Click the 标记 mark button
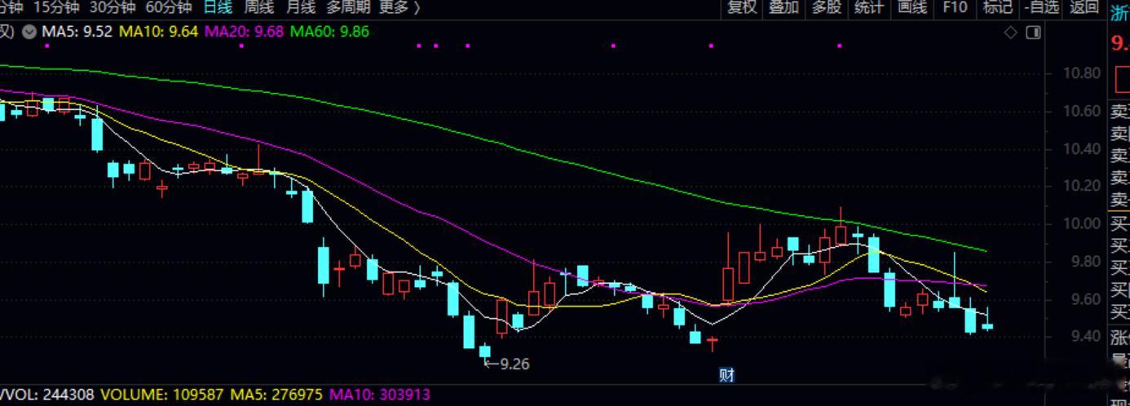The height and width of the screenshot is (406, 1130). point(997,7)
